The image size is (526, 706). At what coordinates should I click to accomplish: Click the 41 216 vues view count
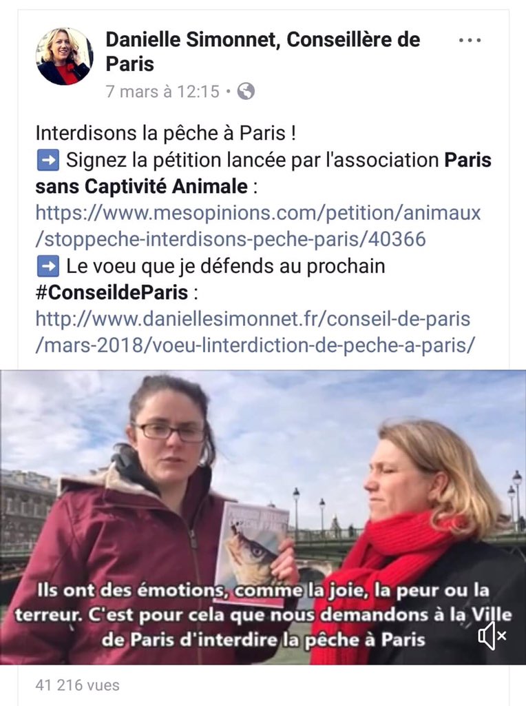(x=77, y=685)
